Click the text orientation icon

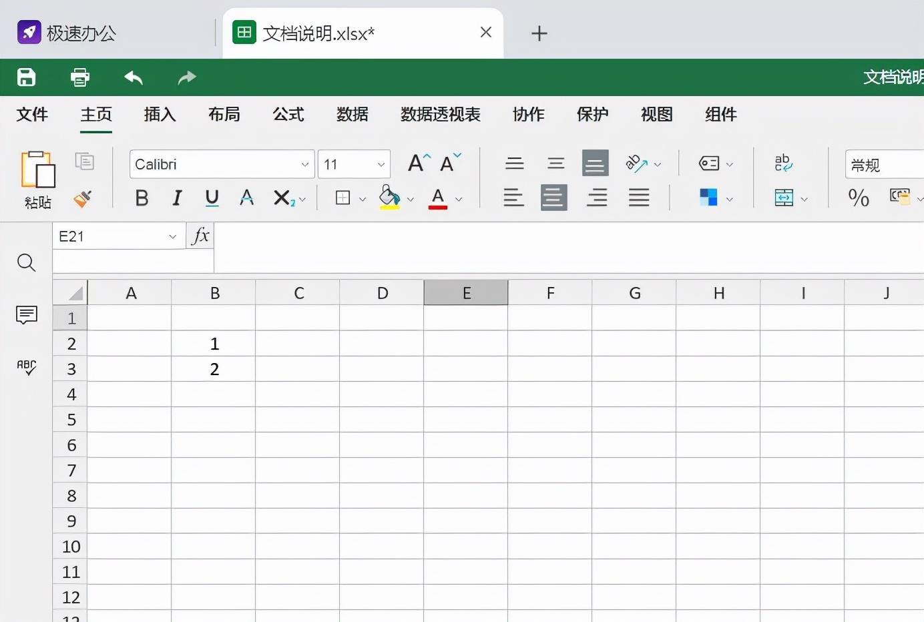(x=636, y=164)
